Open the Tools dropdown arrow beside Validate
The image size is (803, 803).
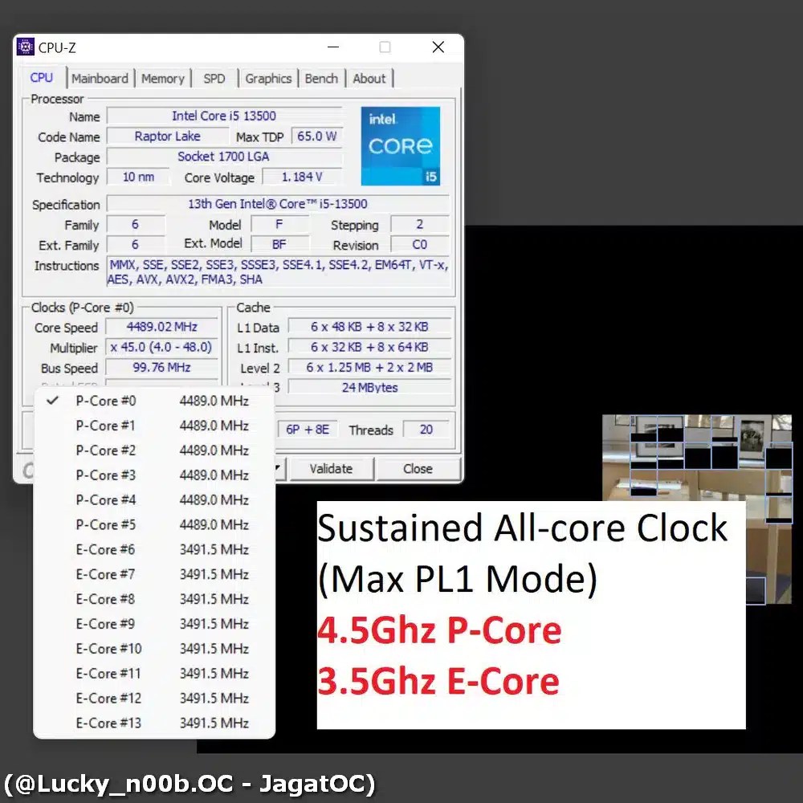tap(279, 469)
